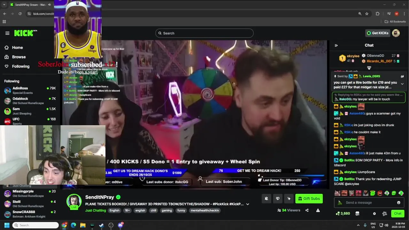Expand the pinned message chevron
The height and width of the screenshot is (230, 409).
pos(402,84)
